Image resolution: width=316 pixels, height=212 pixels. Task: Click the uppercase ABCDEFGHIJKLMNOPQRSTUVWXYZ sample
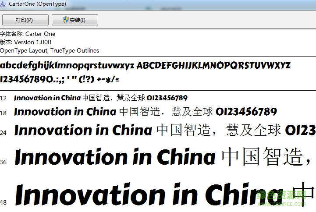pos(213,65)
